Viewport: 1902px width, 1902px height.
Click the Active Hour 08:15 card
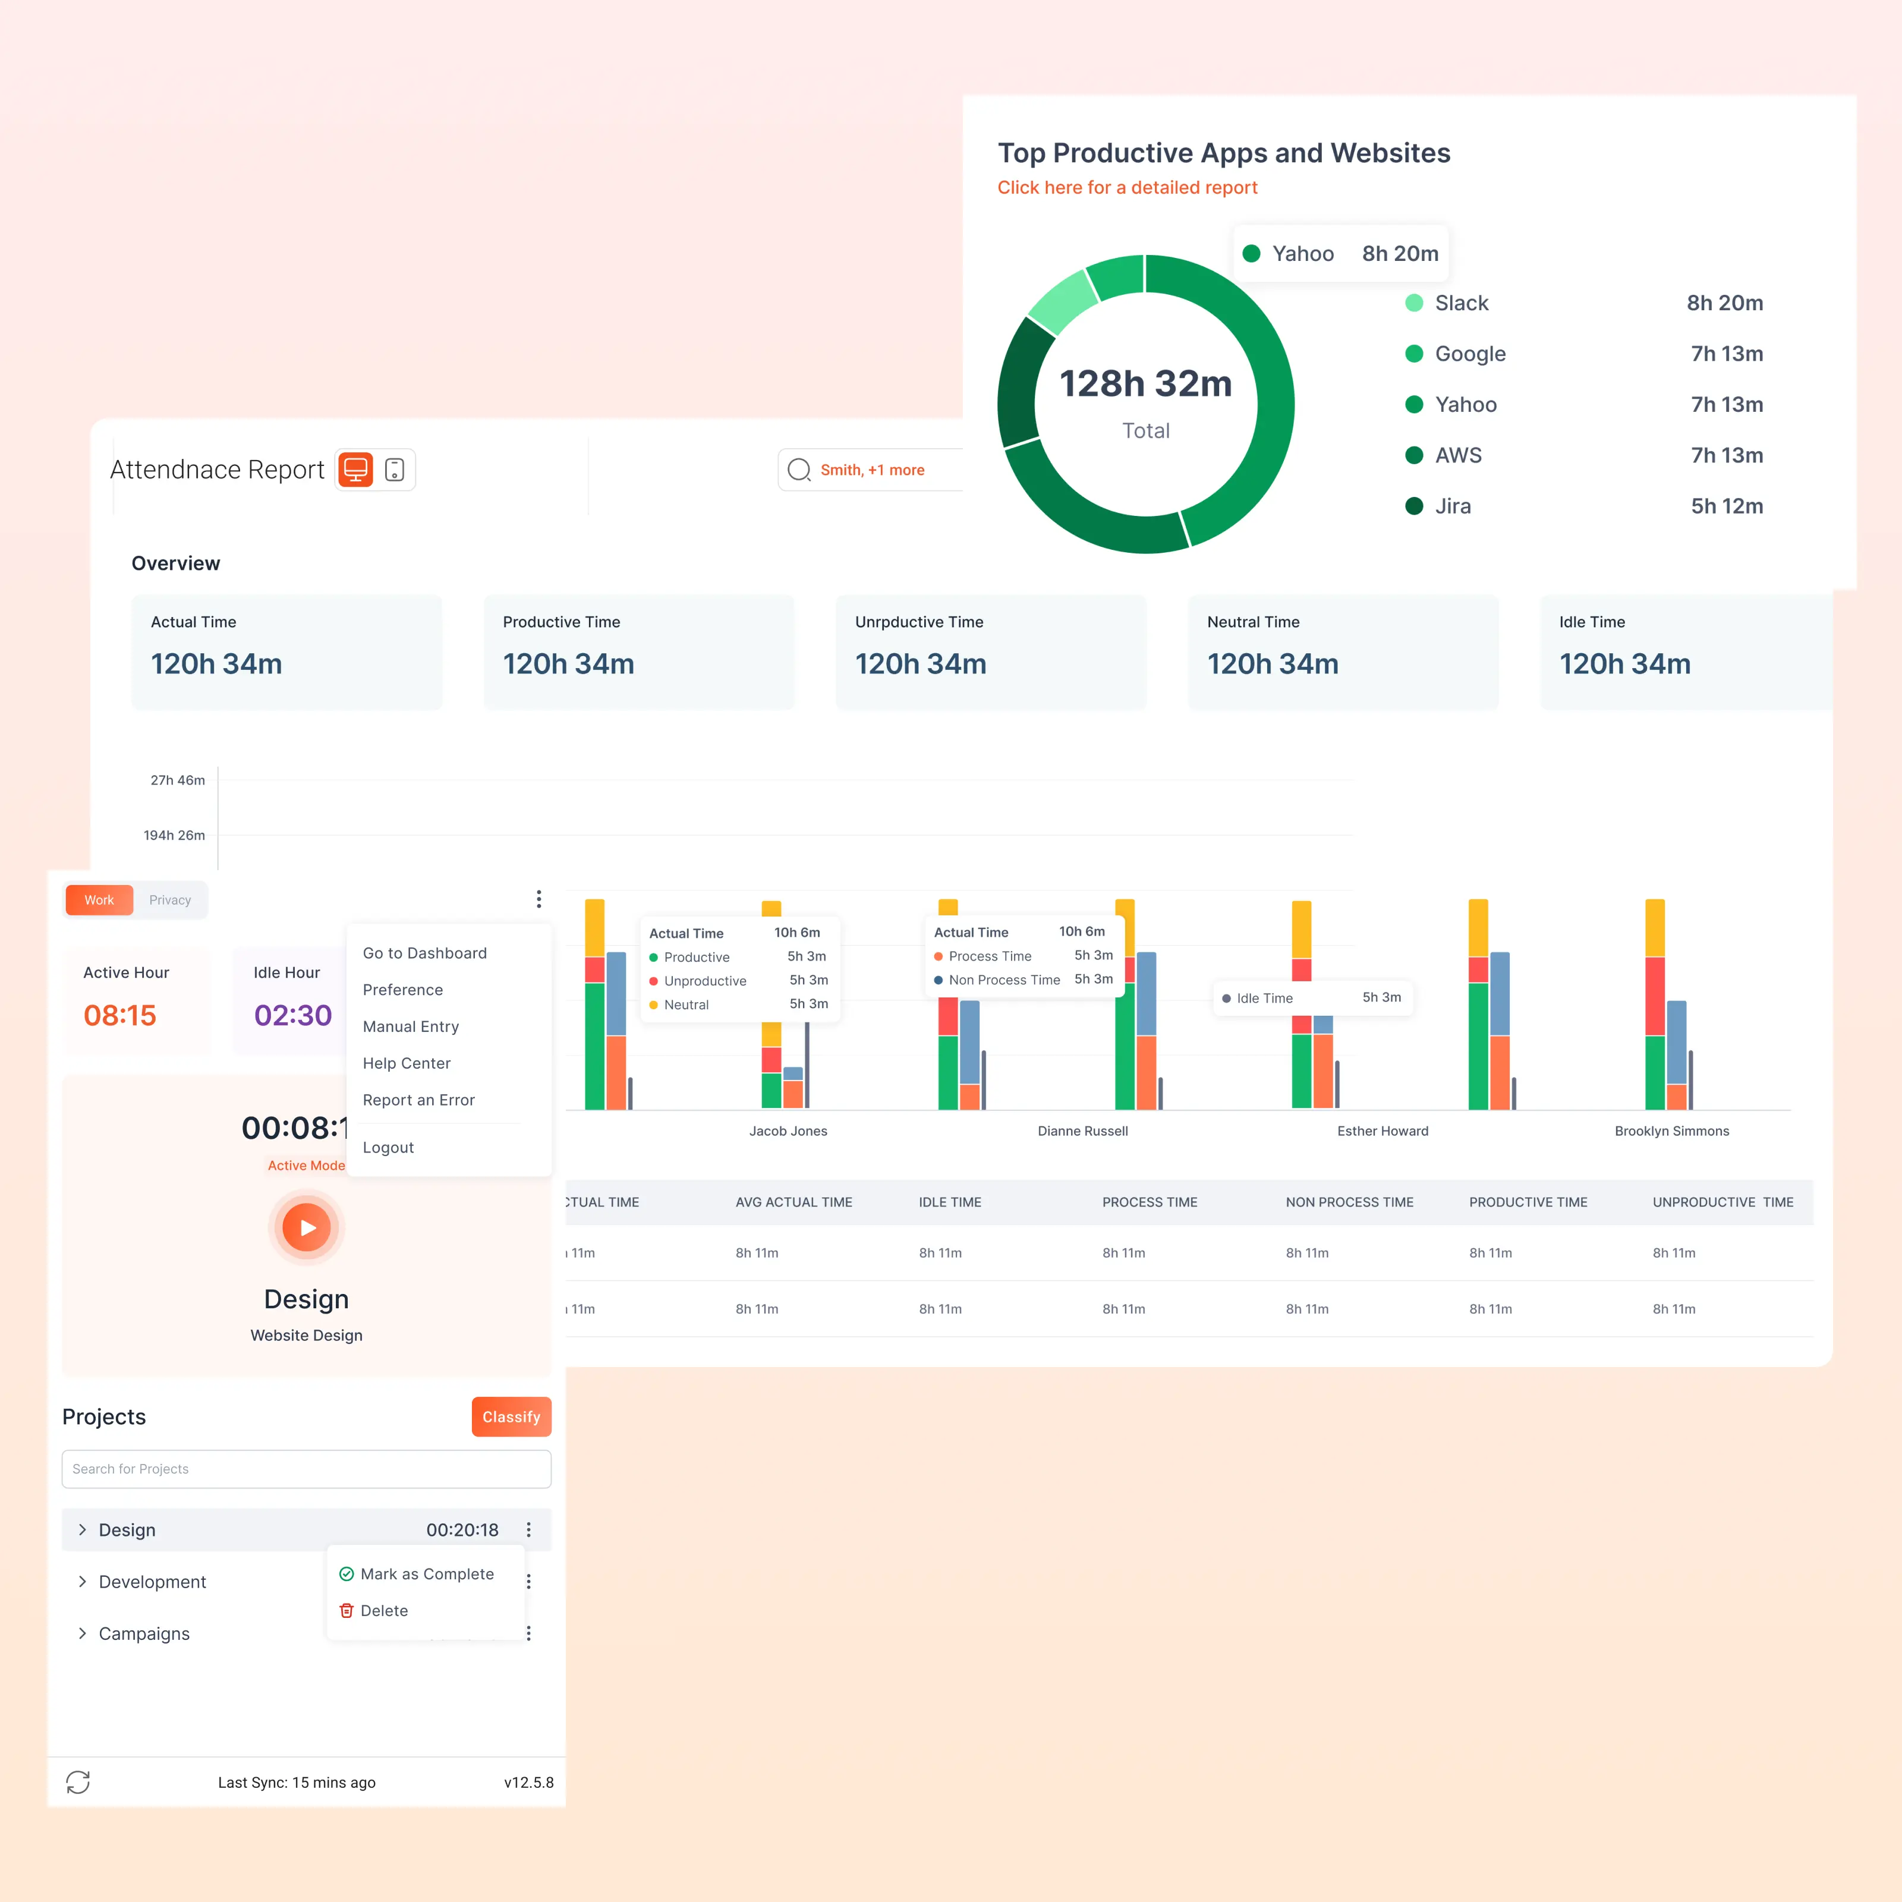click(137, 1000)
